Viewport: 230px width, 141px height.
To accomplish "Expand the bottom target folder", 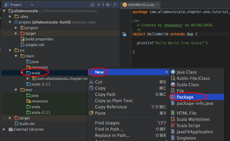I will pos(10,118).
